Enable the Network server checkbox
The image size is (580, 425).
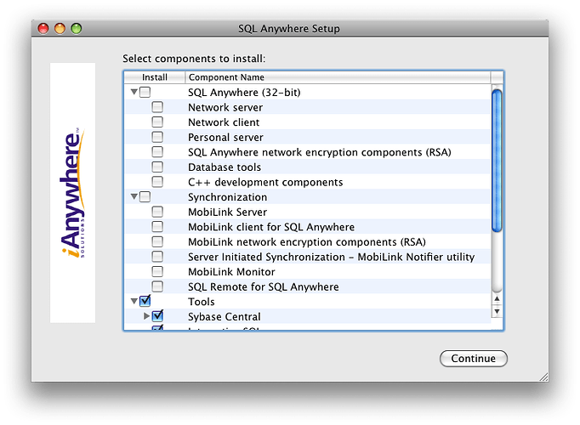[x=157, y=107]
